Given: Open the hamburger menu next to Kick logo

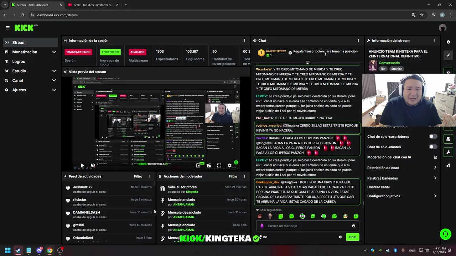Looking at the screenshot, I should point(7,28).
